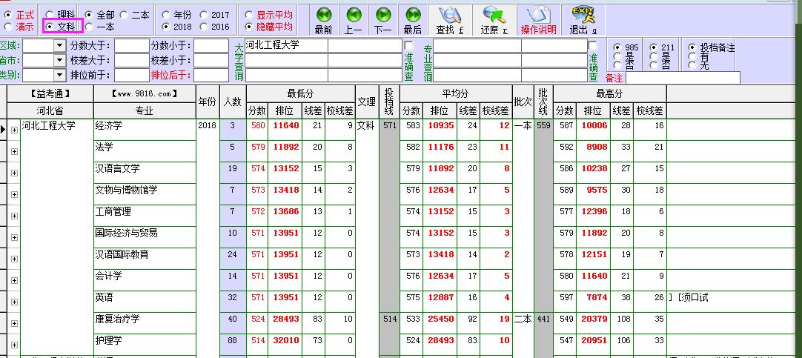The height and width of the screenshot is (358, 802).
Task: Choose 无 under 投档备注
Action: tap(692, 65)
